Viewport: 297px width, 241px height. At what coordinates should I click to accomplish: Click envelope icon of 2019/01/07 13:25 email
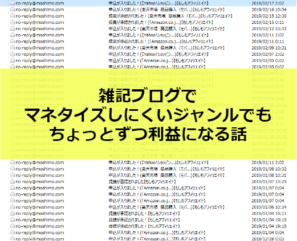tap(13, 181)
